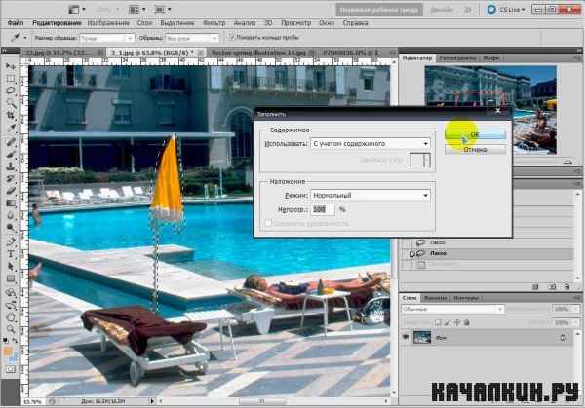Image resolution: width=585 pixels, height=408 pixels.
Task: Select the Path Selection tool
Action: tap(11, 267)
